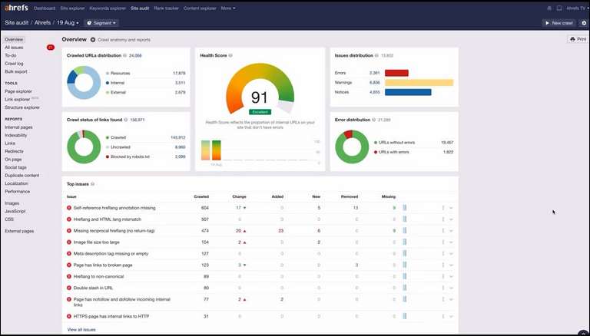
Task: Expand the Self-reference hreflang annotation missing row chevron
Action: (451, 208)
